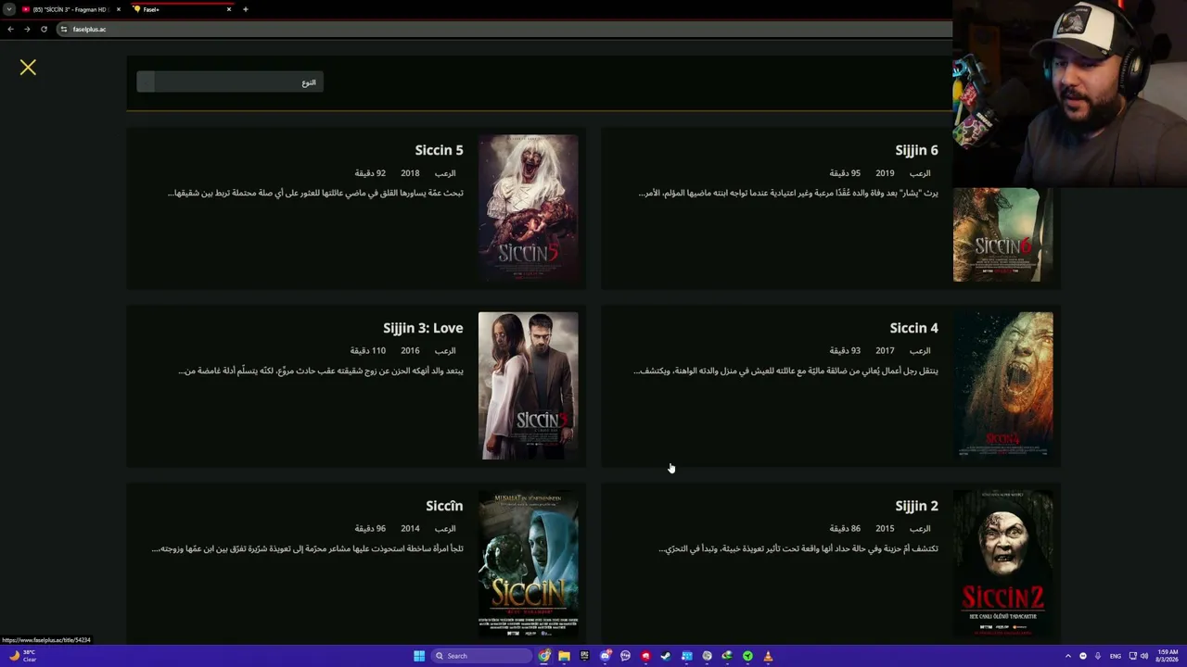
Task: Click the year 2015 on Sijjin 2
Action: 885,529
